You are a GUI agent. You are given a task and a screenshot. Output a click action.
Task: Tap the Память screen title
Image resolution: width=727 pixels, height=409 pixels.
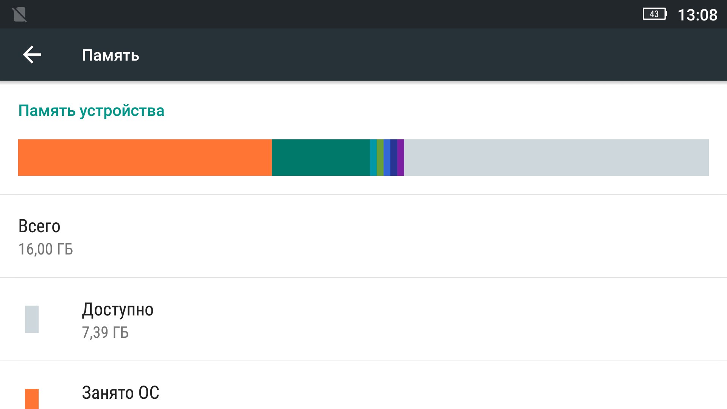(111, 55)
